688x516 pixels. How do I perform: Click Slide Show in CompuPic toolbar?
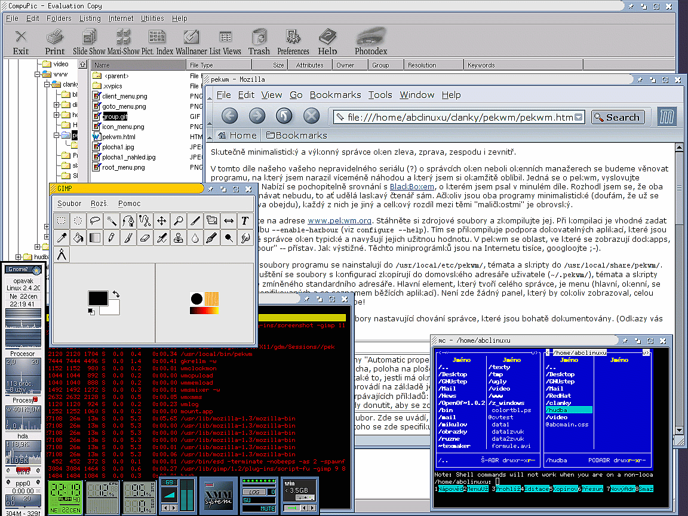[89, 42]
